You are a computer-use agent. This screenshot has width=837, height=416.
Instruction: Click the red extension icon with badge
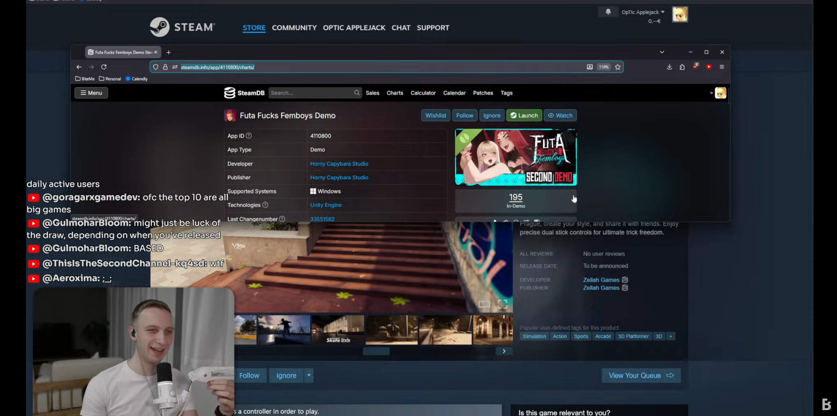click(695, 67)
